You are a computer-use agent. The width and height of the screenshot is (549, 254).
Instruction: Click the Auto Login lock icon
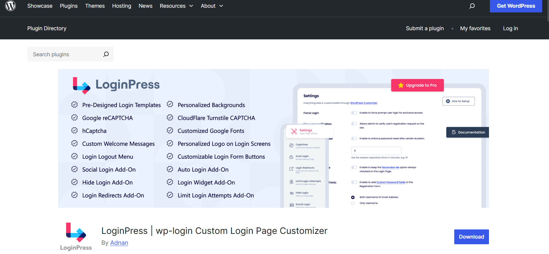pos(291,157)
